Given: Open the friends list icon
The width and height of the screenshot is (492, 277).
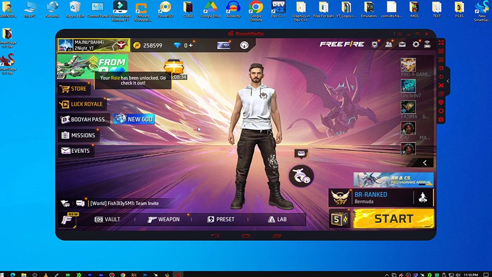Looking at the screenshot, I should coord(388,44).
